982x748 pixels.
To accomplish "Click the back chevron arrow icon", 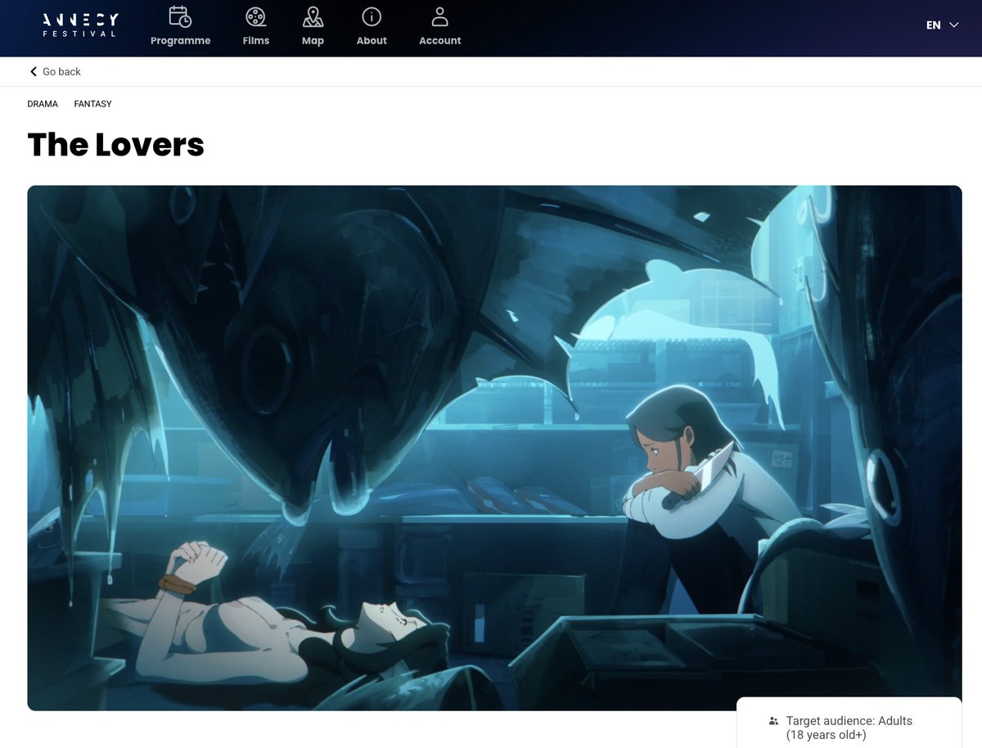I will click(34, 72).
